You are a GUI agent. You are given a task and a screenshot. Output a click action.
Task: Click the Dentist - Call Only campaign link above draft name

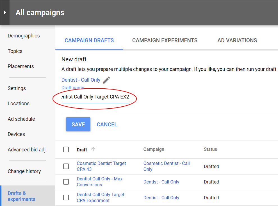coord(81,80)
